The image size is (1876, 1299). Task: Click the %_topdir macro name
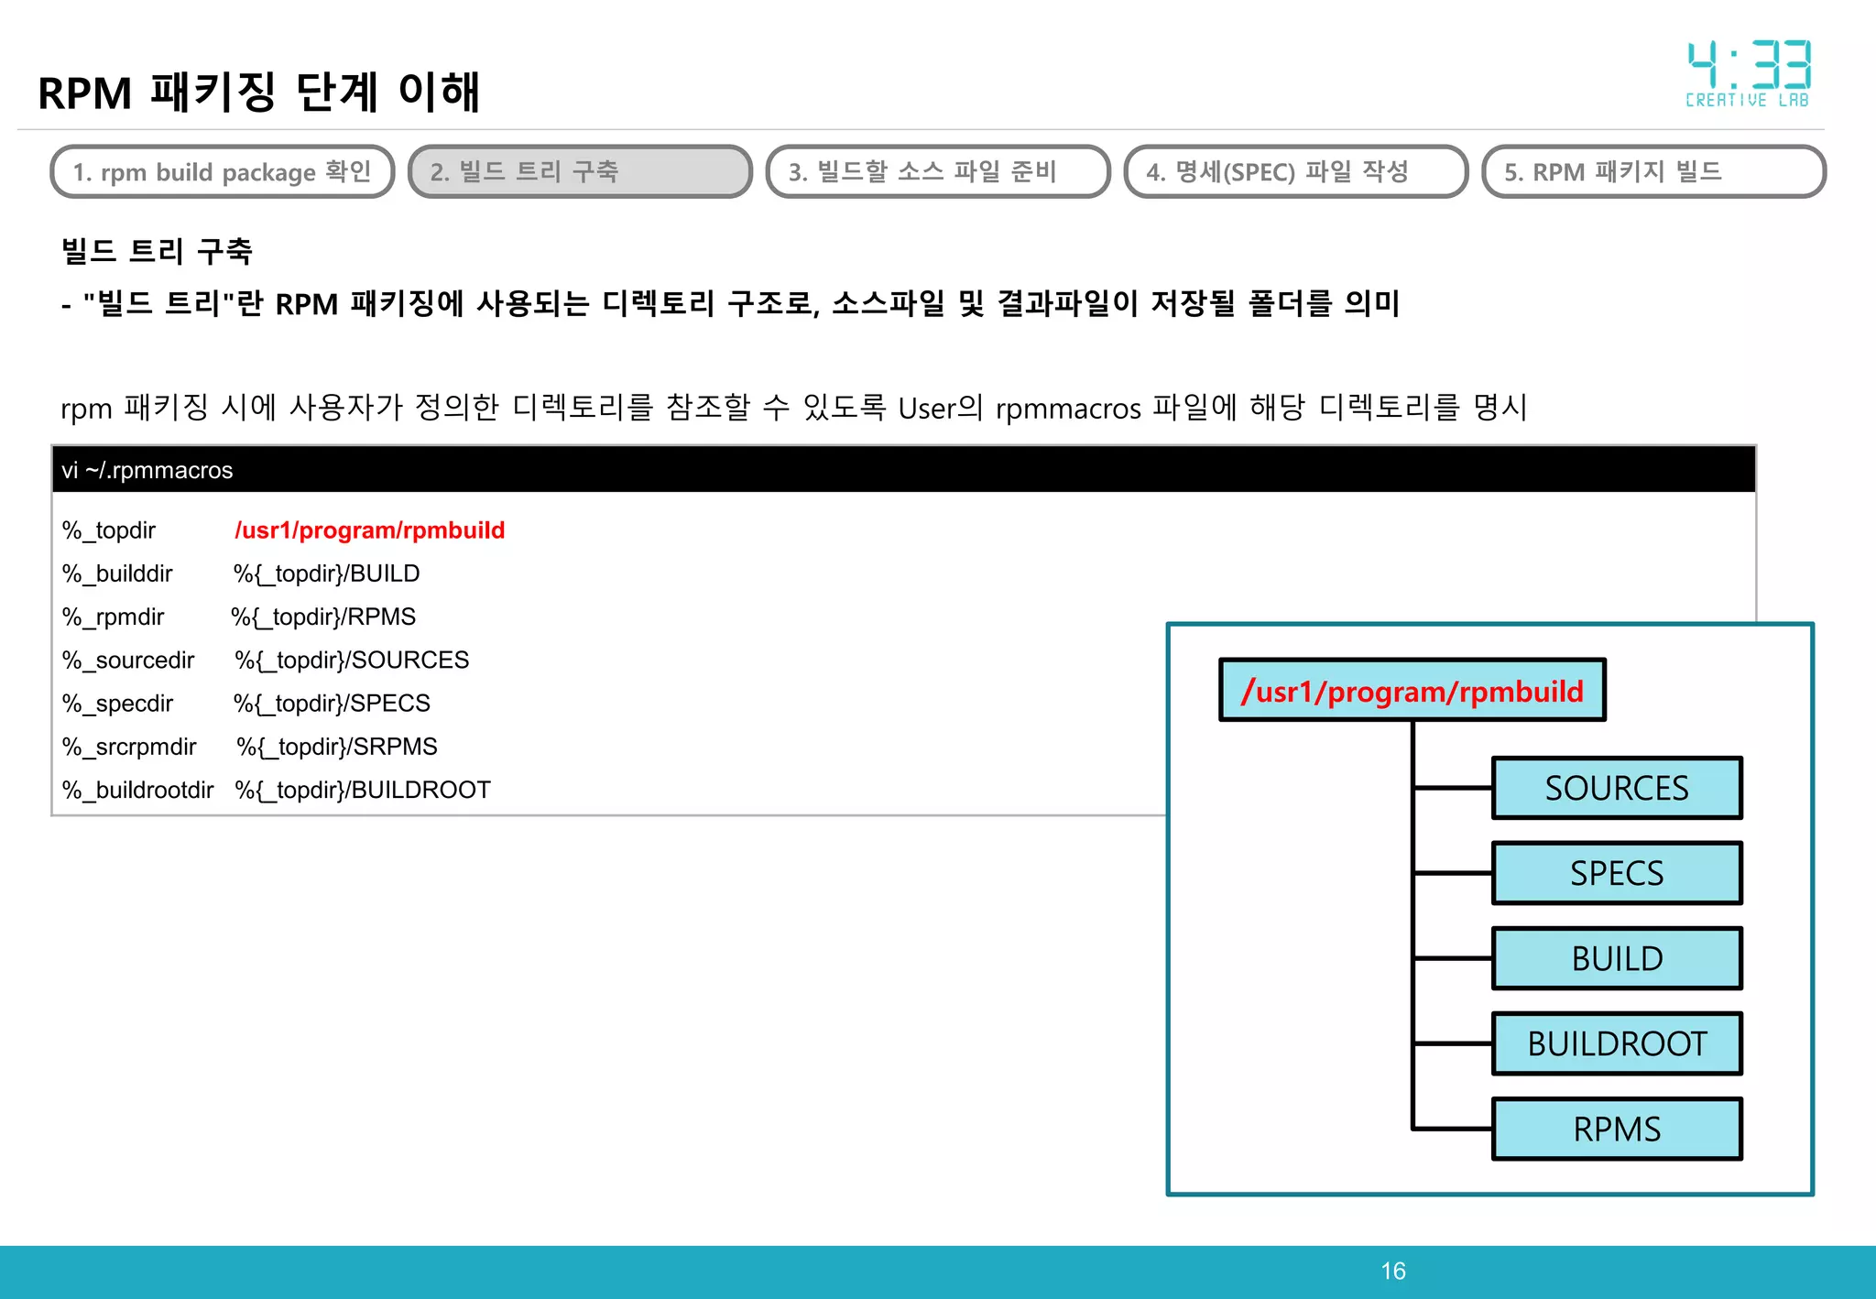[109, 530]
